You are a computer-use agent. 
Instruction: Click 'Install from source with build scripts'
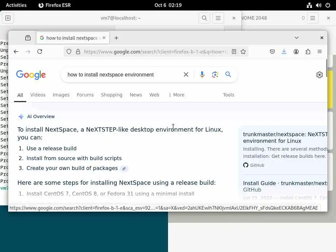(x=74, y=158)
